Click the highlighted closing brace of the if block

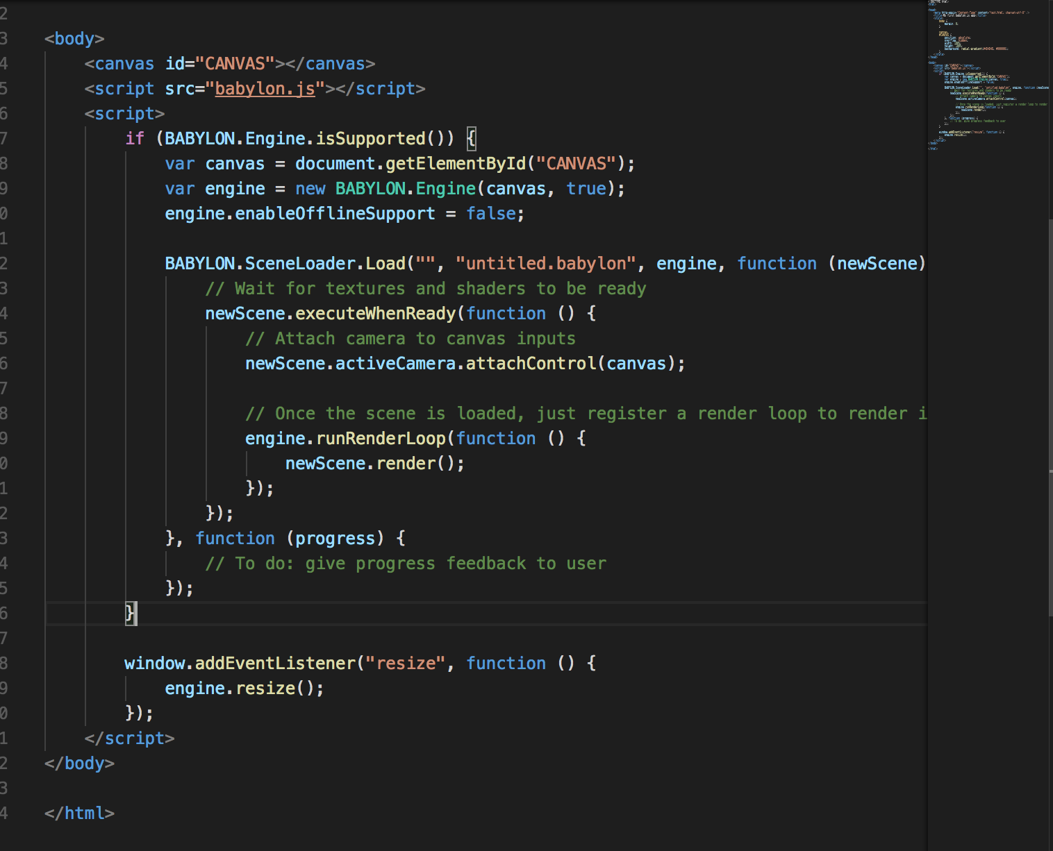pyautogui.click(x=131, y=614)
